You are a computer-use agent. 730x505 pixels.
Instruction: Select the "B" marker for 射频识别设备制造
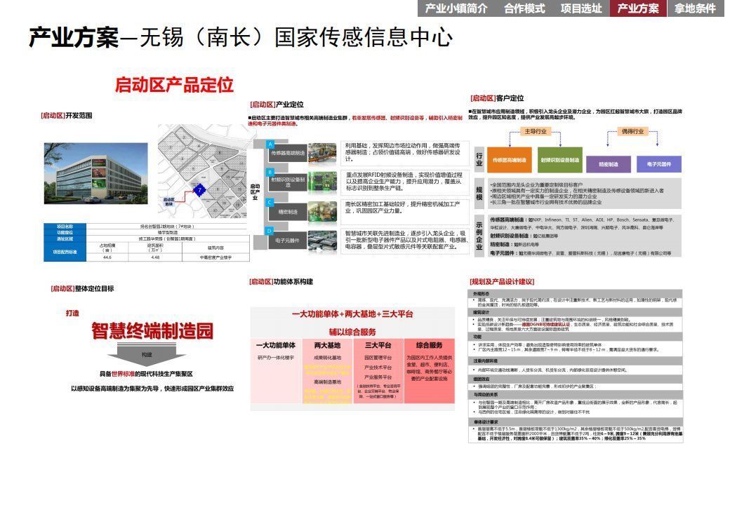(x=270, y=173)
